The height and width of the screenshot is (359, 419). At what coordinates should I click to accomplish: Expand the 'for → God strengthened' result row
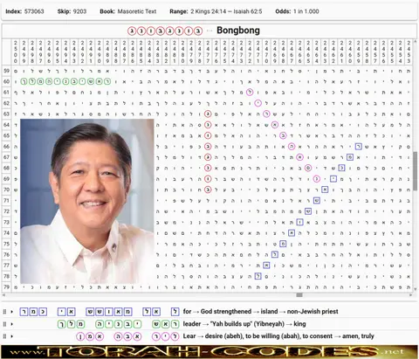click(12, 312)
